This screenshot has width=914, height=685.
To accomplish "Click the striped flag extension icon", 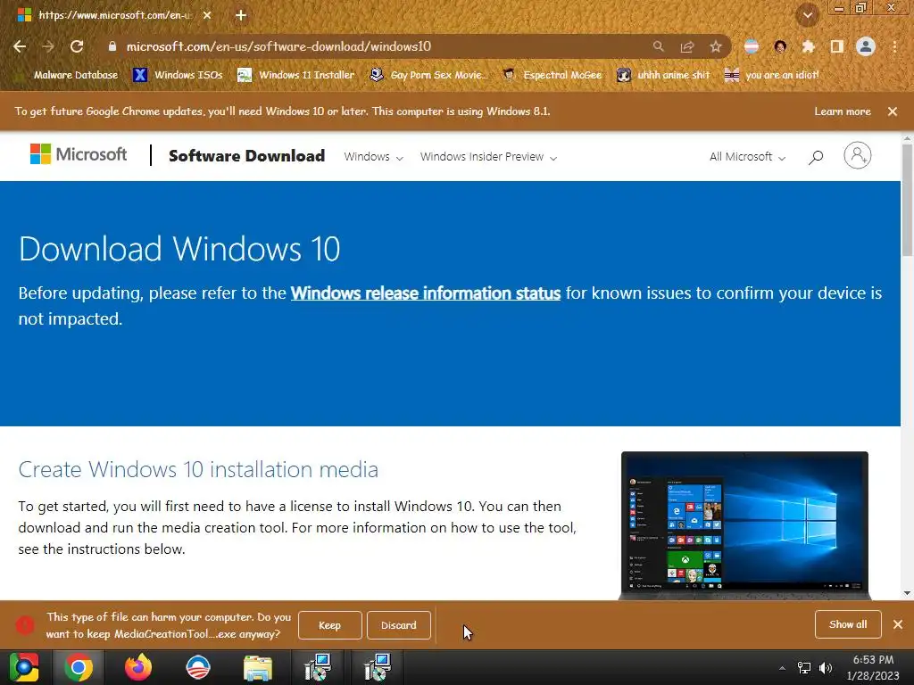I will click(x=752, y=46).
